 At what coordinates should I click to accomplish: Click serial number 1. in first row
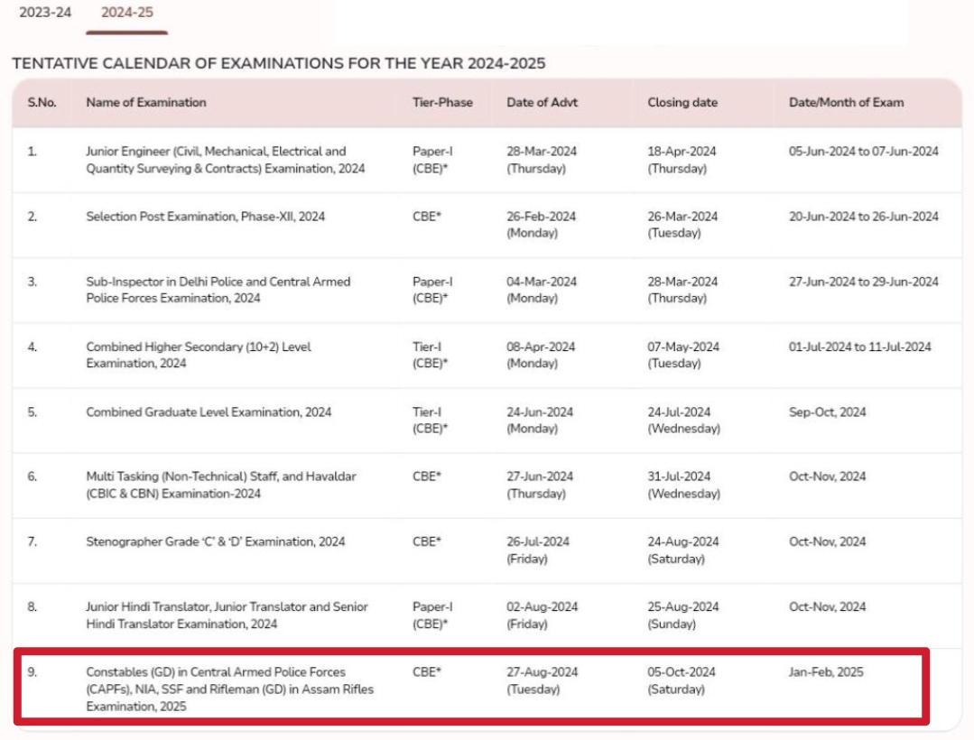click(x=32, y=152)
